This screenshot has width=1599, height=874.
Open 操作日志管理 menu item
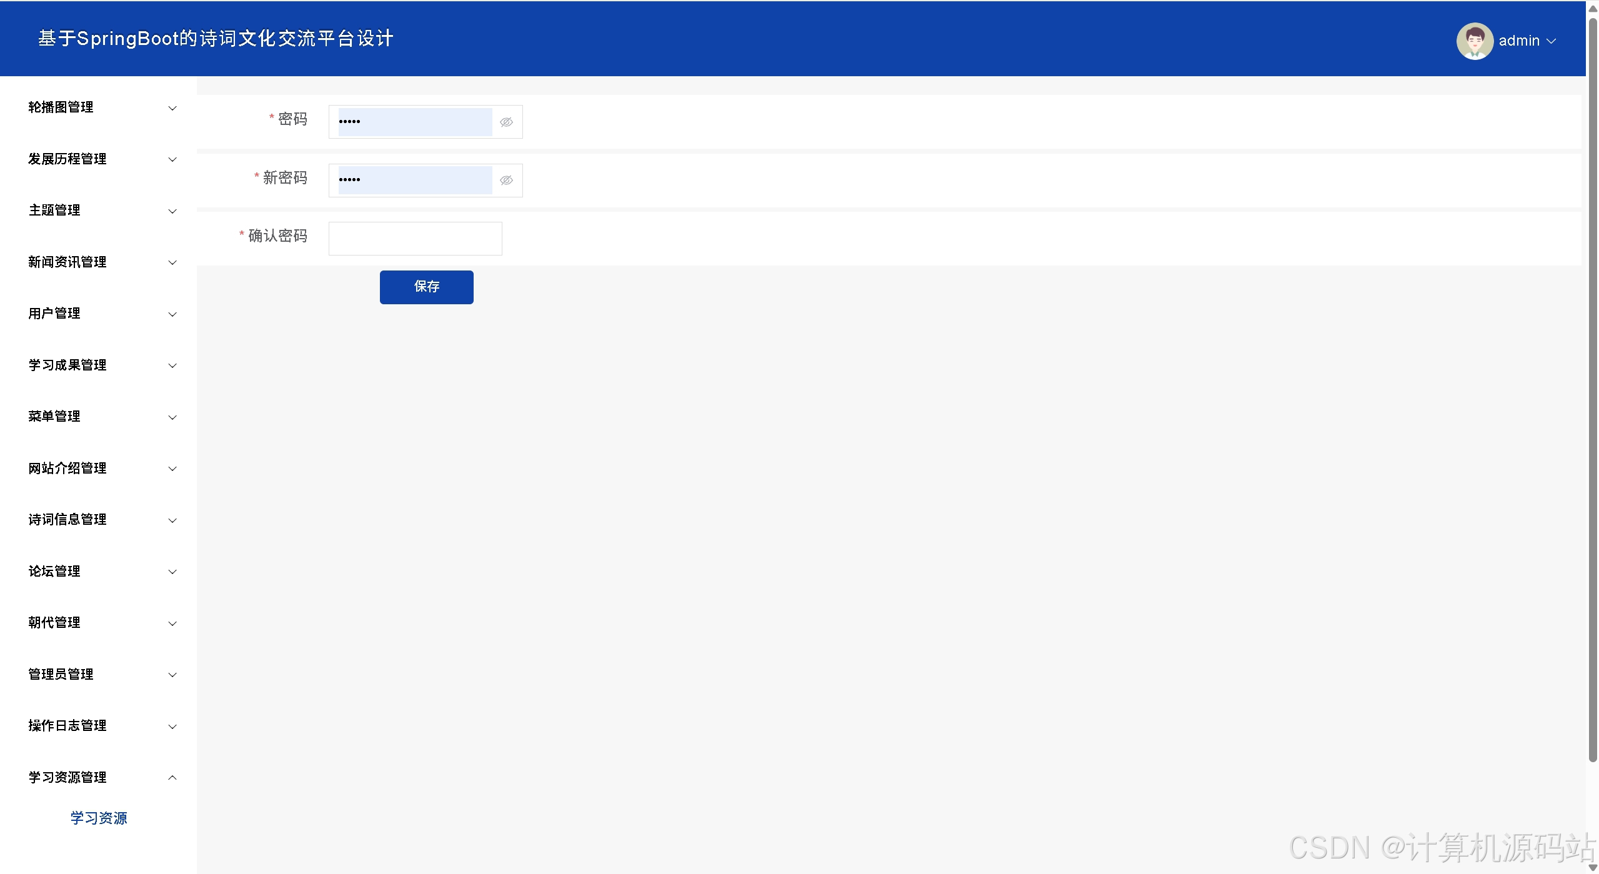(67, 726)
